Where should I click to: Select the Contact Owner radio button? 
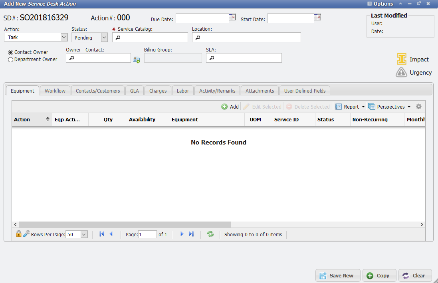(11, 52)
